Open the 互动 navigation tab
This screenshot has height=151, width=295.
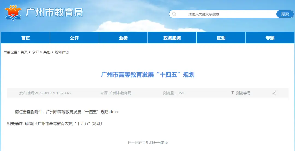click(221, 38)
